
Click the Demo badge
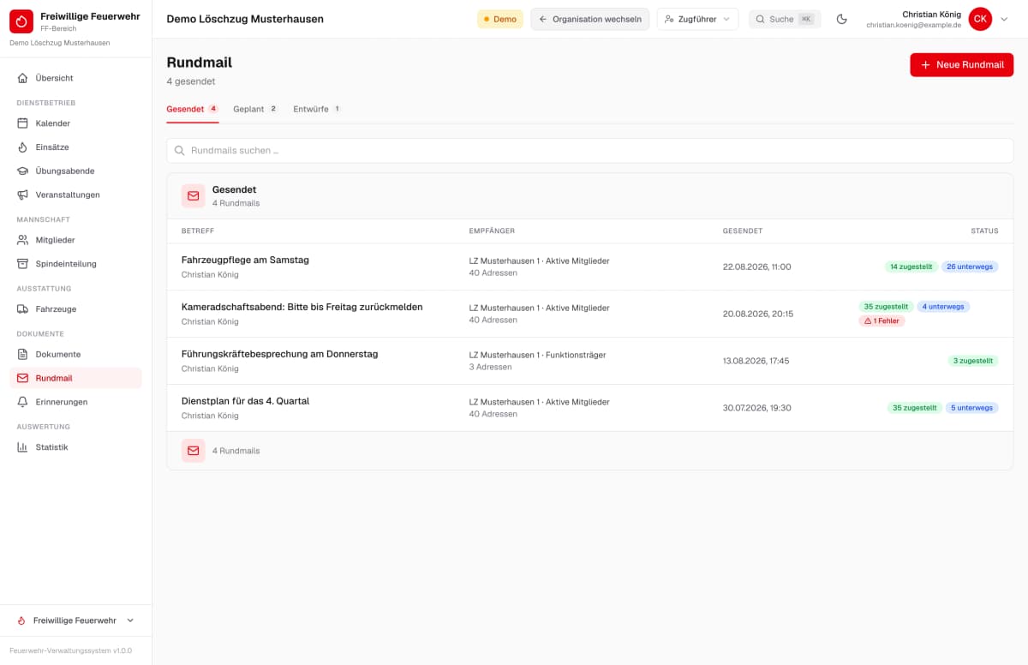500,19
